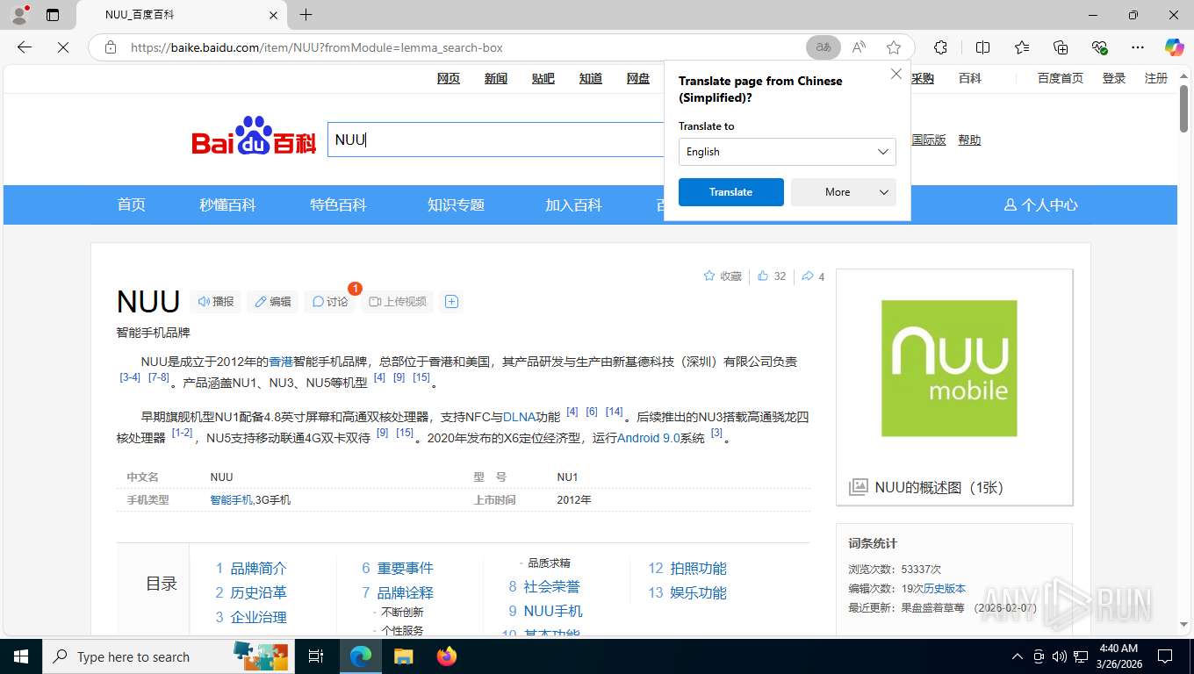Screen dimensions: 1194x674
Task: Open the site information lock icon
Action: [x=111, y=47]
